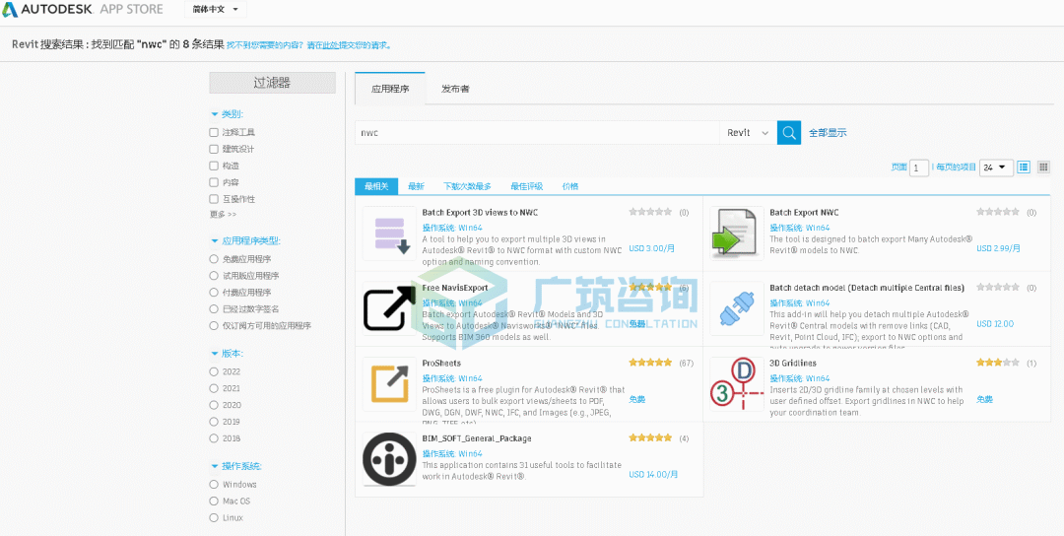Click Batch Export NWC star rating
This screenshot has width=1064, height=536.
tap(997, 213)
